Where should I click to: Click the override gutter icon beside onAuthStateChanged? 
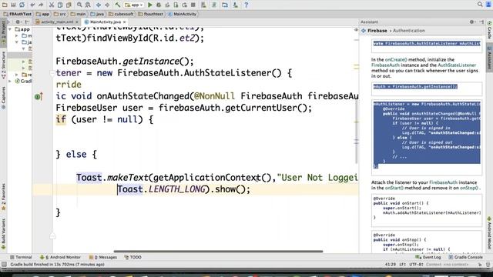[39, 97]
